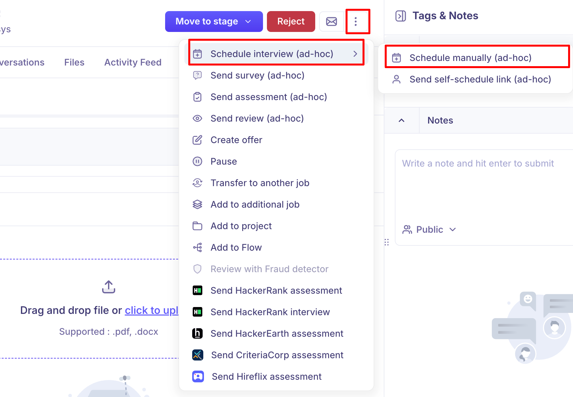
Task: Click the CriteriaCorp logo icon
Action: point(198,355)
